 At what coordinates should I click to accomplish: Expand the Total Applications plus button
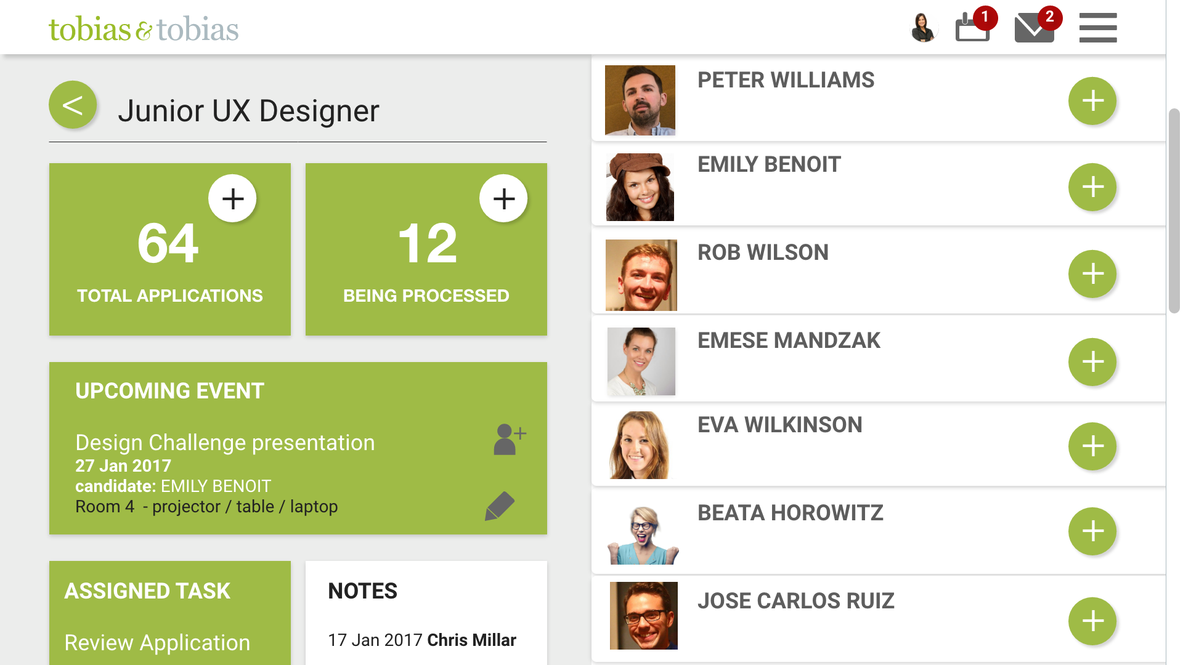232,198
